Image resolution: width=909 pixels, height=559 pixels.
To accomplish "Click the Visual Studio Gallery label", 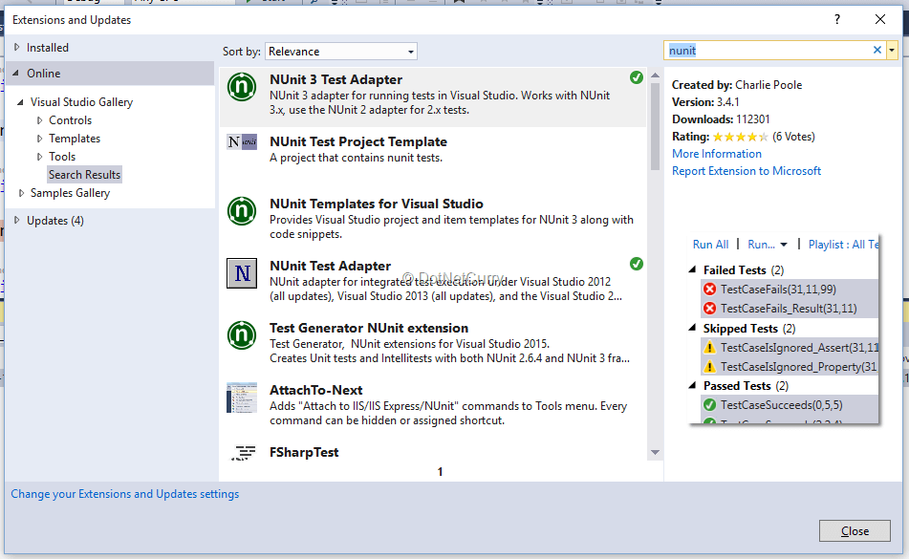I will [x=82, y=102].
